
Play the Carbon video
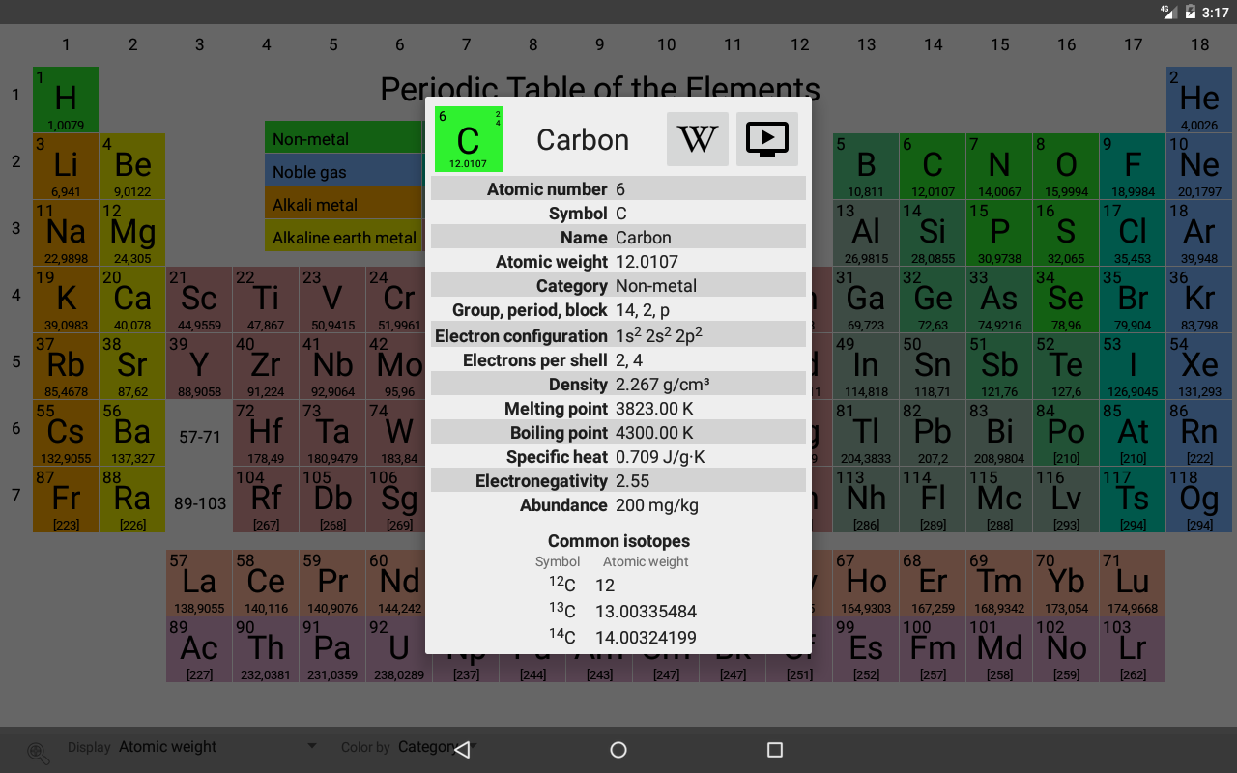[x=766, y=139]
